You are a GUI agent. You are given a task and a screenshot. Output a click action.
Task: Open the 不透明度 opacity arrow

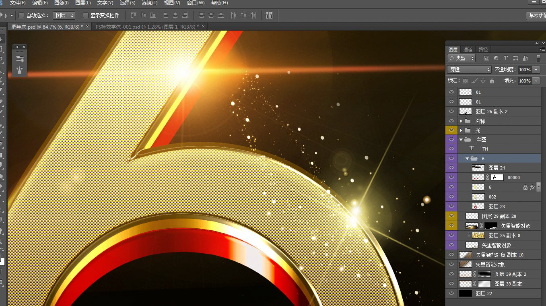coord(536,70)
